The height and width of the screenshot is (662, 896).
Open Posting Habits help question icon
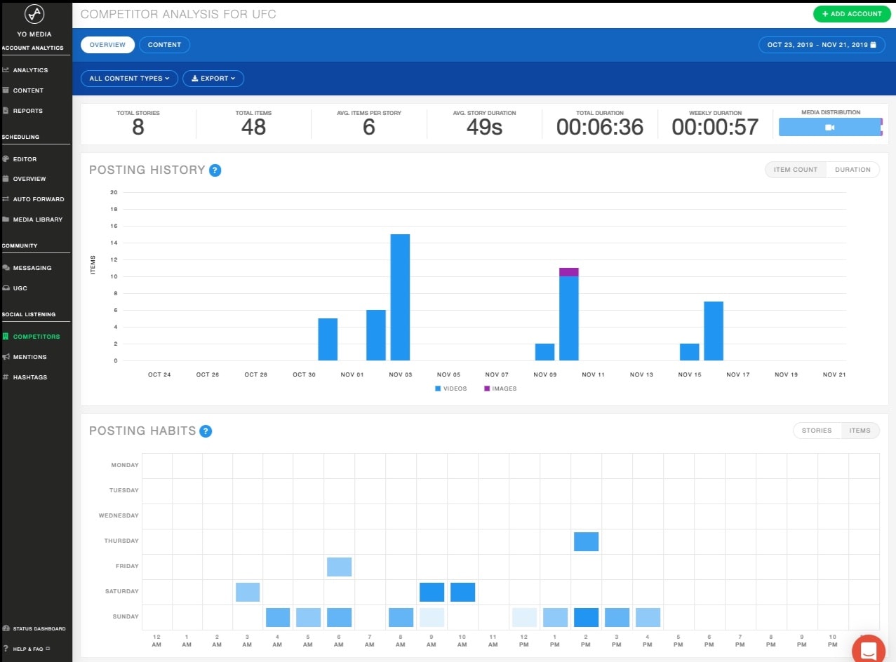pos(206,431)
